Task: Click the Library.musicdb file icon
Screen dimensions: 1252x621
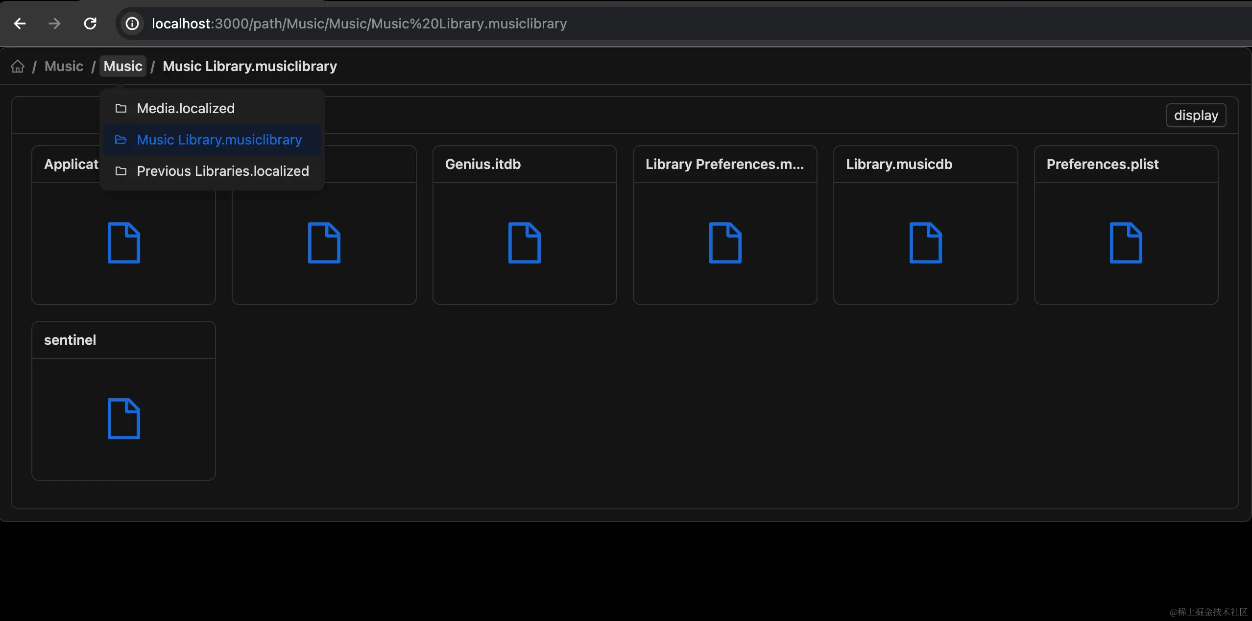Action: point(925,243)
